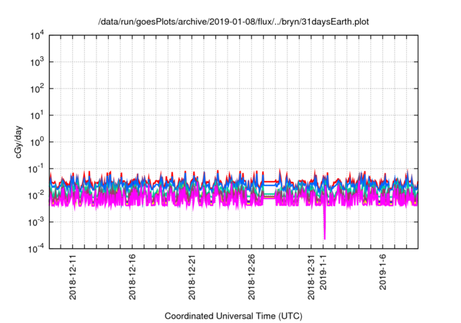The height and width of the screenshot is (323, 461).
Task: Click the Coordinated Universal Time axis label
Action: pos(233,316)
